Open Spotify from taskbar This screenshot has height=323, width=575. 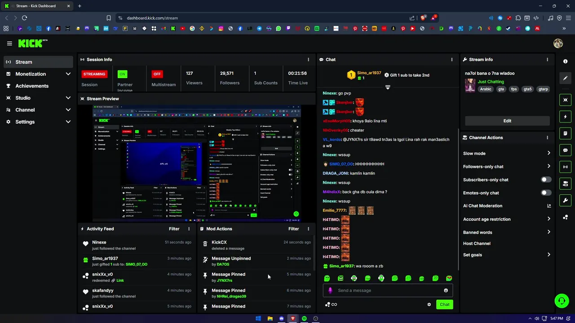[x=304, y=319]
